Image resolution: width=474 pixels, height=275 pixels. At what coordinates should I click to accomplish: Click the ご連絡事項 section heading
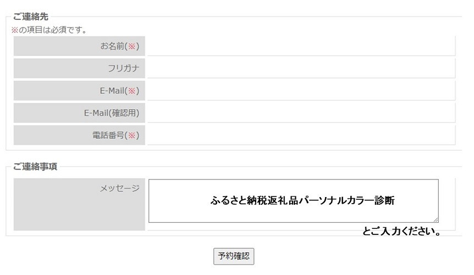(x=35, y=166)
